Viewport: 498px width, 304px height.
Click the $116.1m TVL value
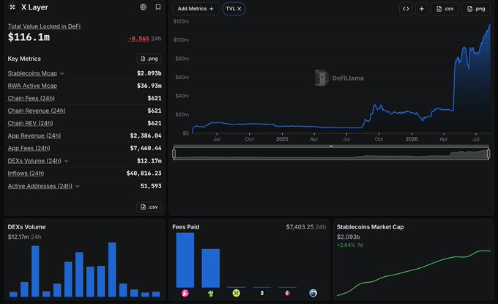coord(29,37)
